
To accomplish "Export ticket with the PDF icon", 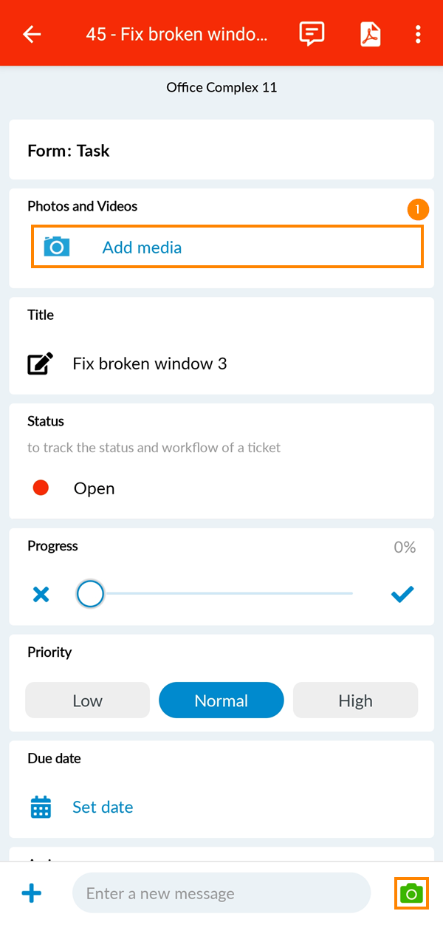I will point(370,34).
